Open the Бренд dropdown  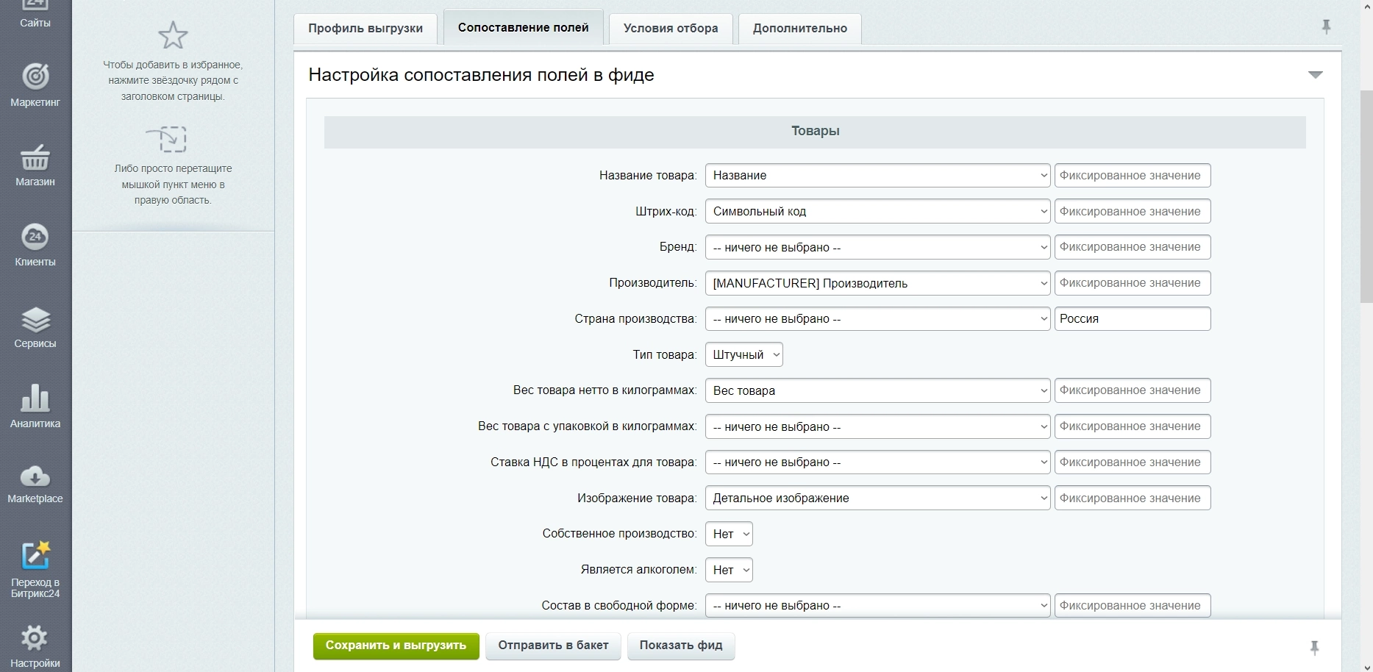877,248
